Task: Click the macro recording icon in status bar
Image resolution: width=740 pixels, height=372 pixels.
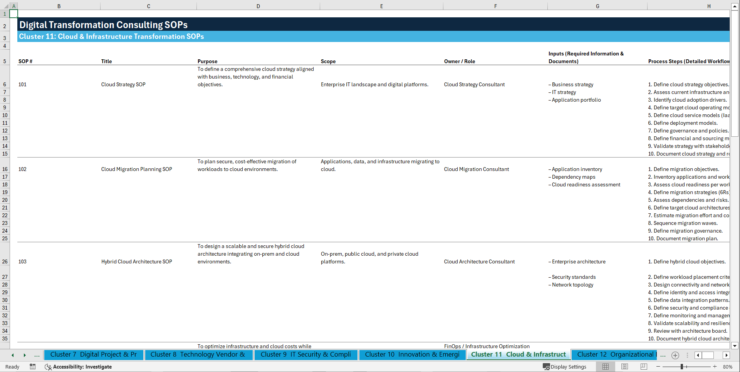Action: [x=33, y=367]
